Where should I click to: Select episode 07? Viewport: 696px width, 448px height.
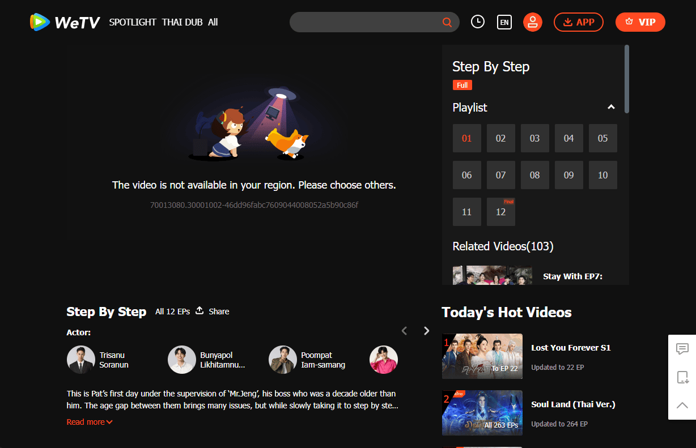pos(501,175)
